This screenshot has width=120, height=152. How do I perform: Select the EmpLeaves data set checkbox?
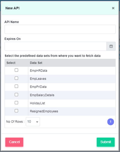tap(16, 78)
